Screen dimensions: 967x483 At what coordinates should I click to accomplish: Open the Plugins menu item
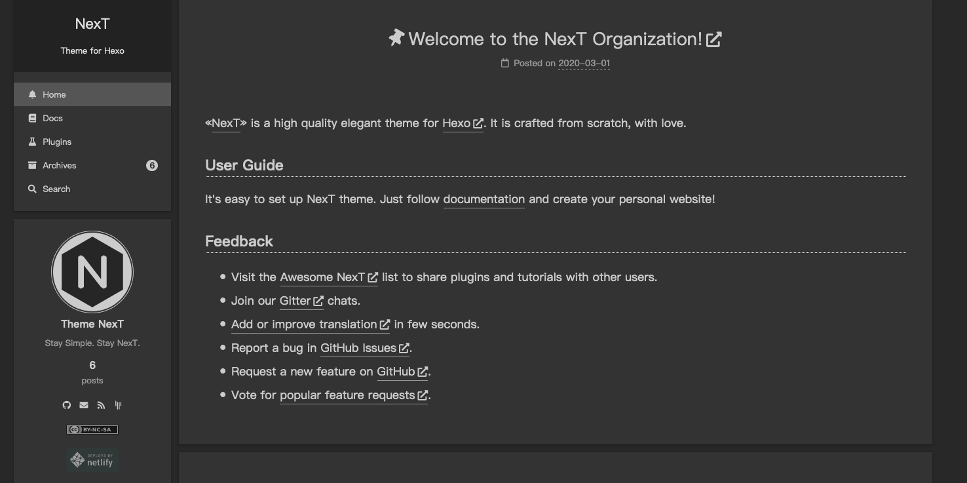pyautogui.click(x=57, y=142)
